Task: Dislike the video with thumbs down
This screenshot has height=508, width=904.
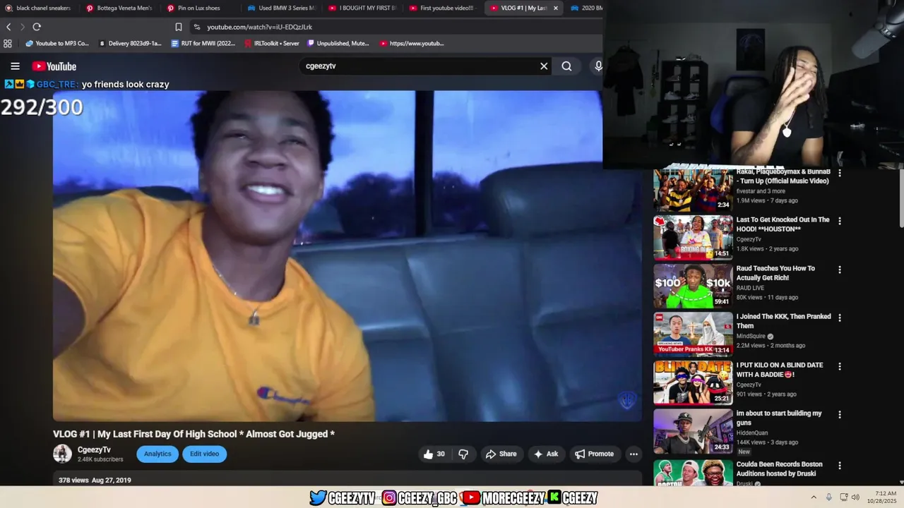Action: click(463, 454)
